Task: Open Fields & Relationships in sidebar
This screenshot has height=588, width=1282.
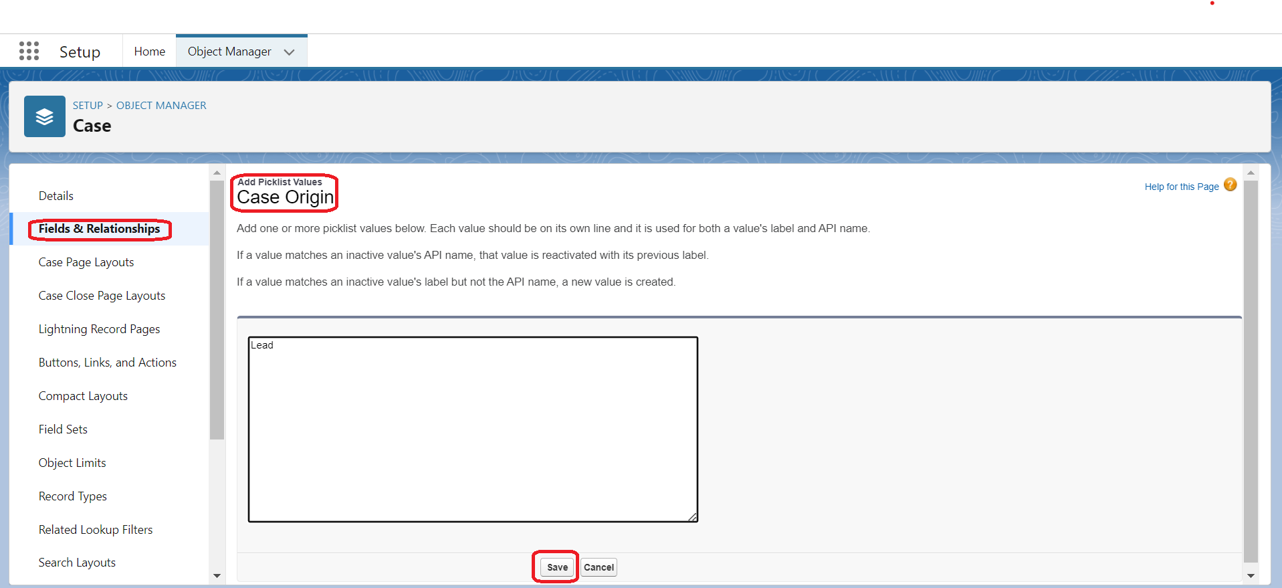Action: (99, 229)
